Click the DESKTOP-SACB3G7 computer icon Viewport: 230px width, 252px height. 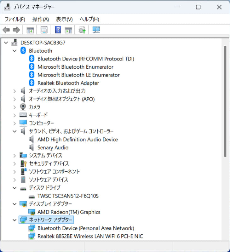point(14,43)
